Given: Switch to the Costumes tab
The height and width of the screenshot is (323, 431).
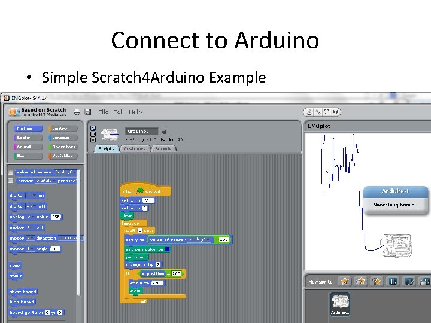Looking at the screenshot, I should coord(135,148).
